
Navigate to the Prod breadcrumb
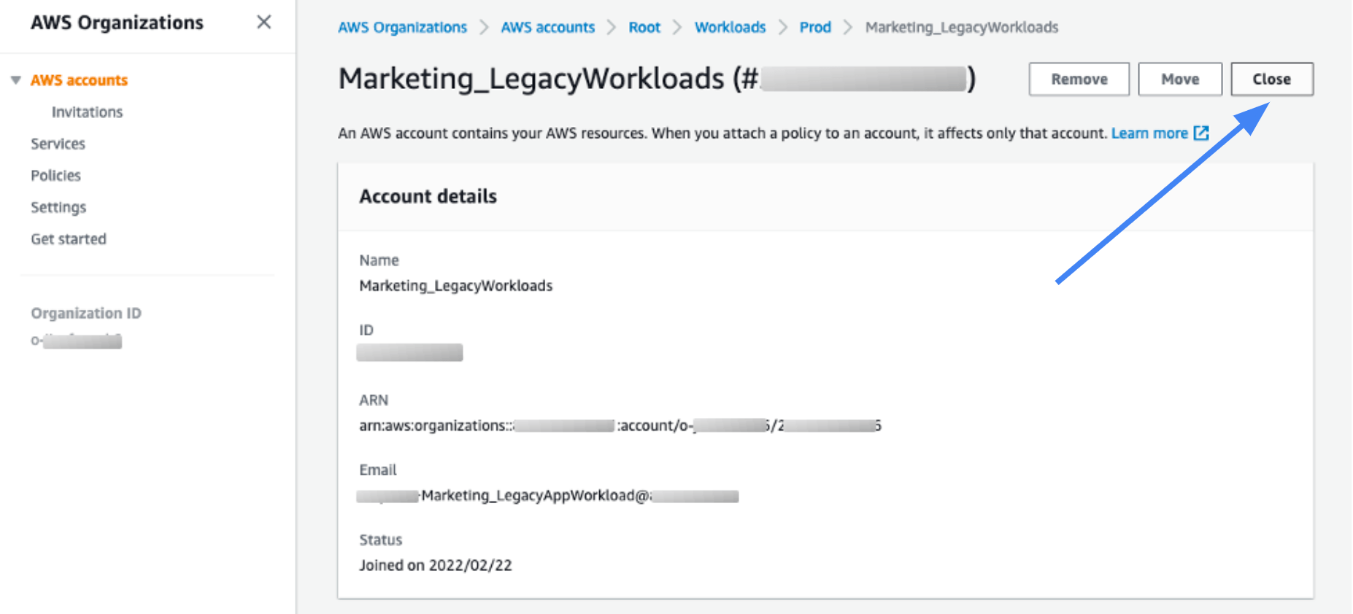tap(815, 28)
